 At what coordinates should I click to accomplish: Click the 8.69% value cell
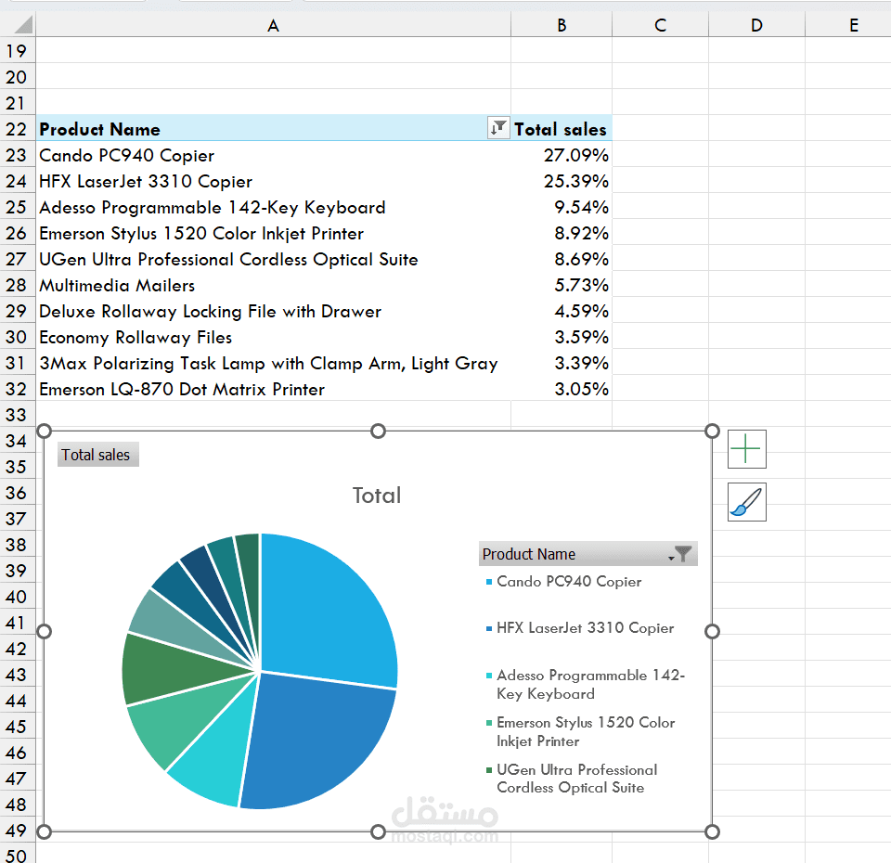[x=562, y=259]
